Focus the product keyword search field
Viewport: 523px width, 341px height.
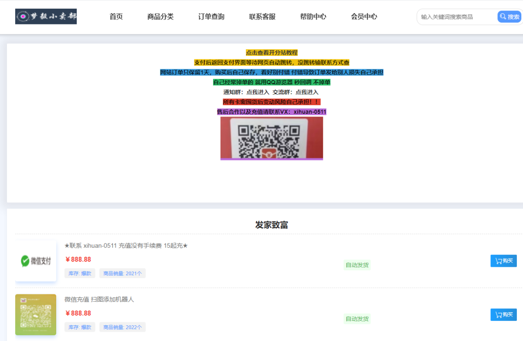point(457,17)
